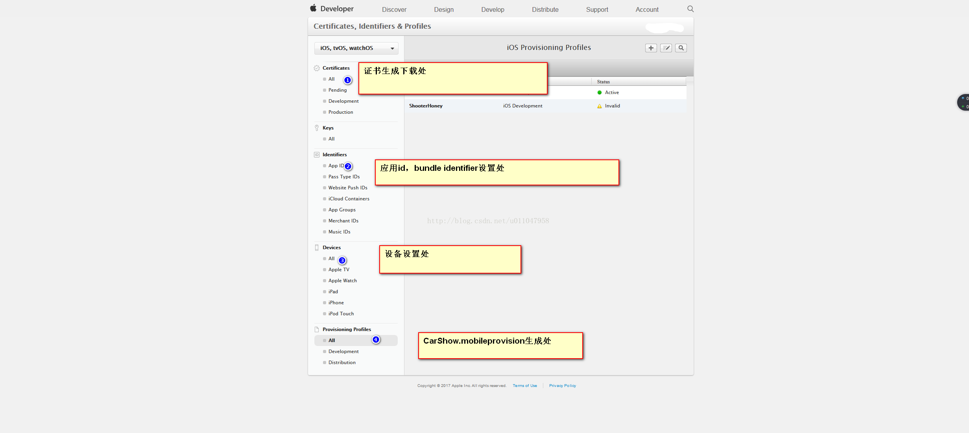
Task: Click the Keys section key icon
Action: pos(317,128)
